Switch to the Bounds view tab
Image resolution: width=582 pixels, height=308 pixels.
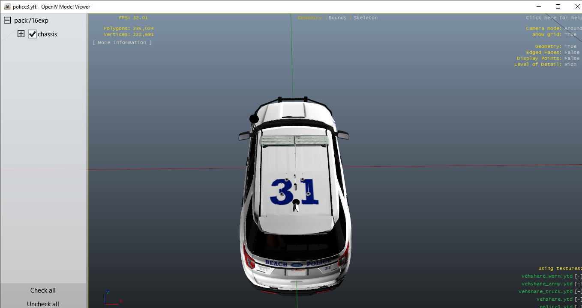click(x=337, y=18)
